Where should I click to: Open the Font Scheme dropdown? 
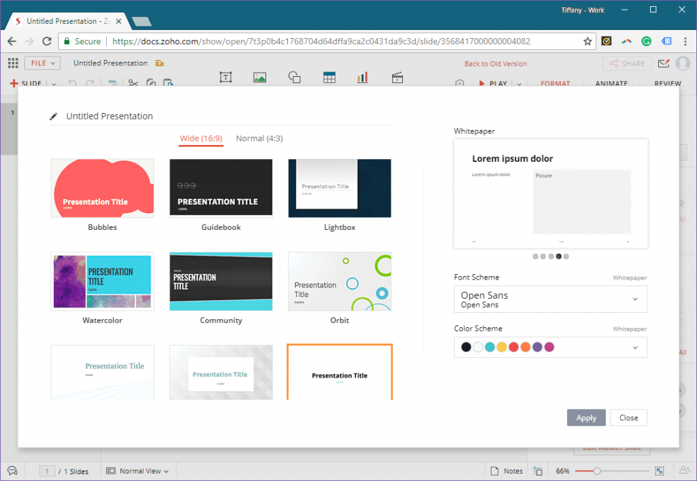(550, 299)
